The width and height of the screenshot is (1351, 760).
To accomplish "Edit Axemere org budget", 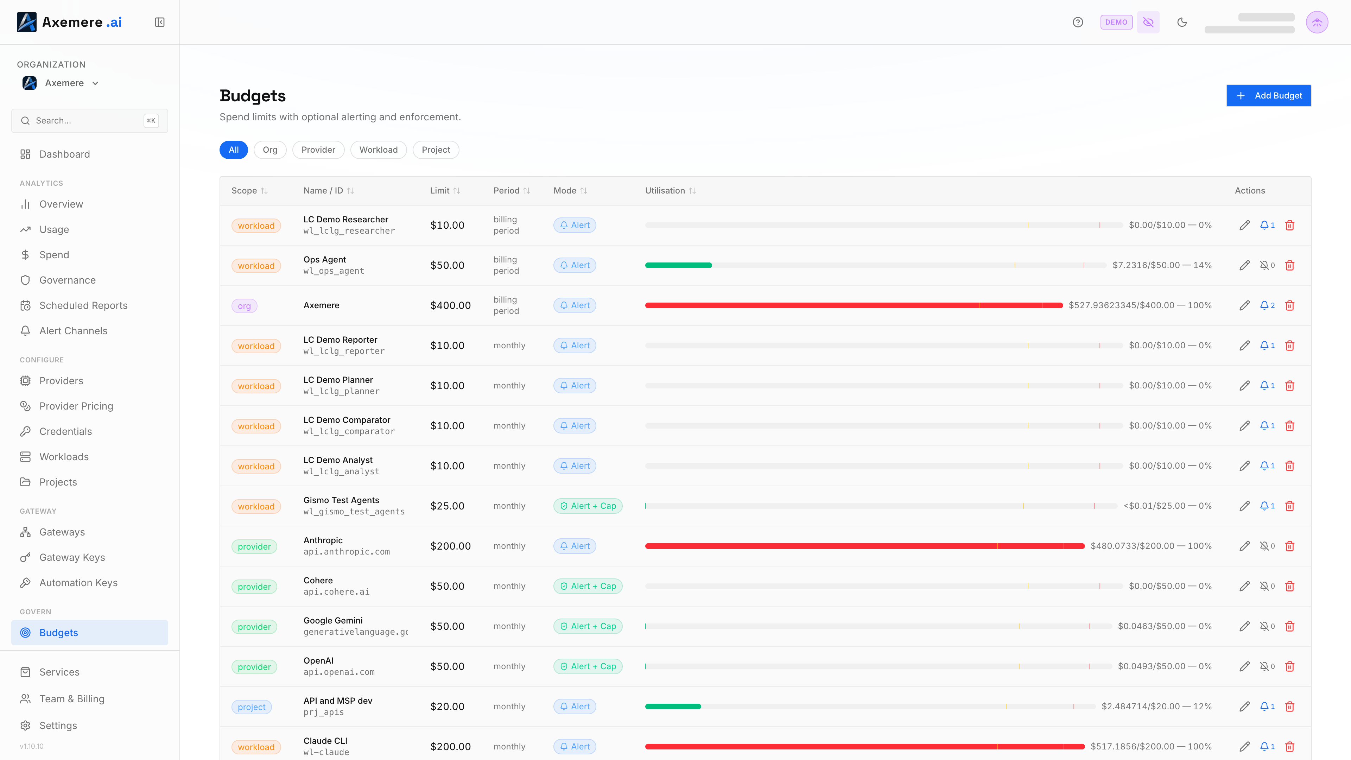I will pos(1244,305).
